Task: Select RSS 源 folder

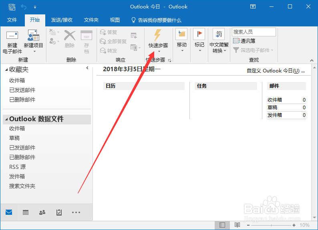Action: 18,167
